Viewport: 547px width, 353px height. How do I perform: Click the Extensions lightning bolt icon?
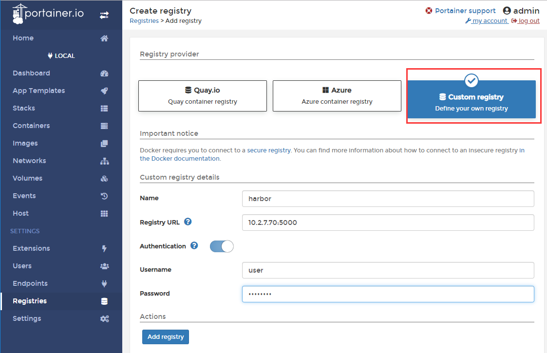(x=104, y=248)
